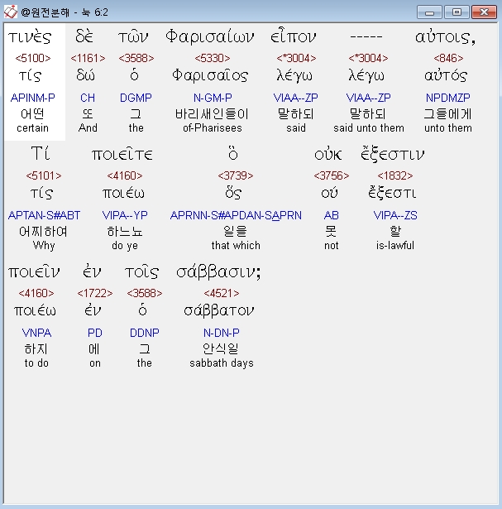Click Strong's number <5330>
Viewport: 502px width, 509px height.
(x=213, y=58)
